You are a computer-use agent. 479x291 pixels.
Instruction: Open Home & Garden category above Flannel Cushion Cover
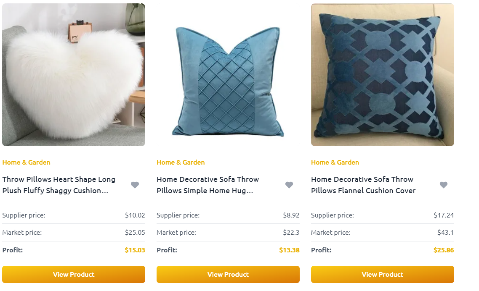coord(335,163)
